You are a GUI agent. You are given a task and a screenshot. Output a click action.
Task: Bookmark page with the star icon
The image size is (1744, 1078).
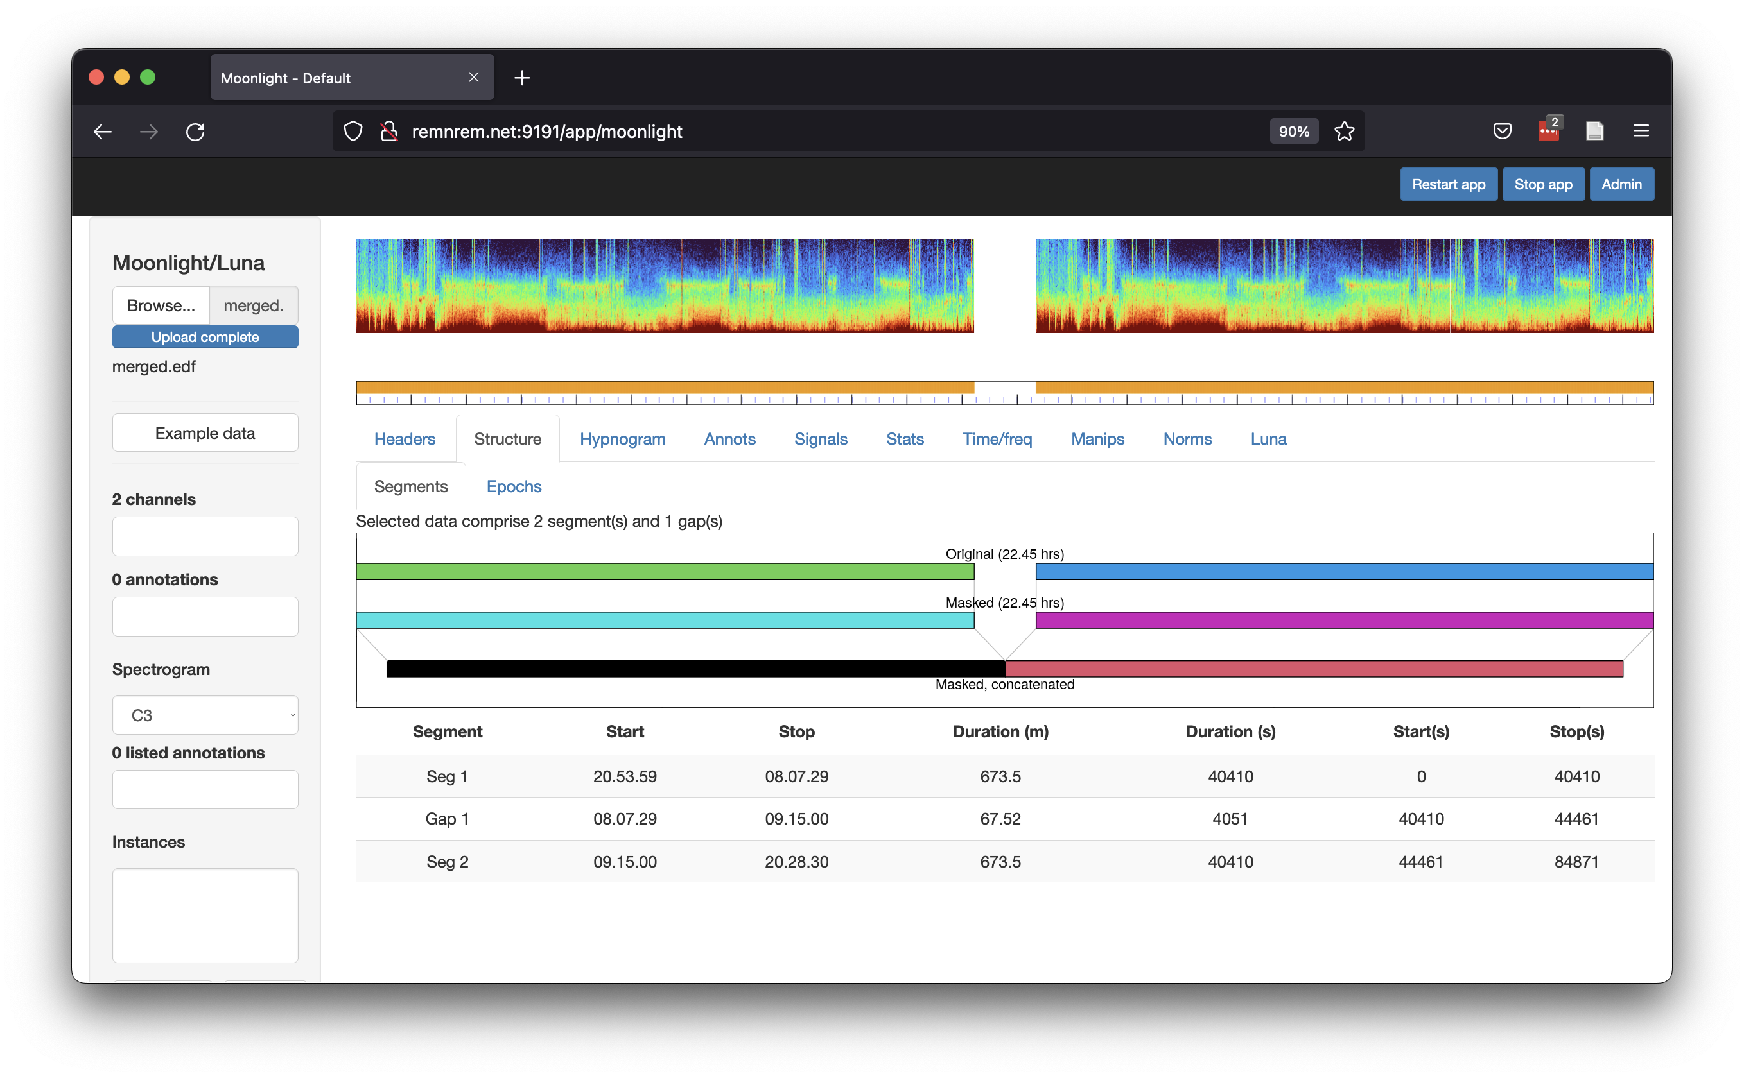(1344, 131)
